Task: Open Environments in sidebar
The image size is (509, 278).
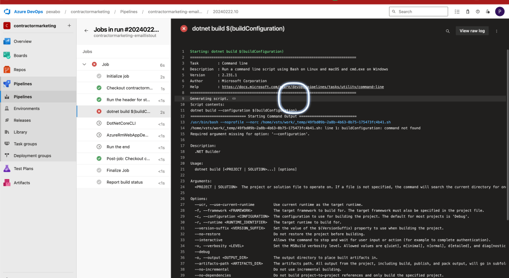Action: coord(38,108)
